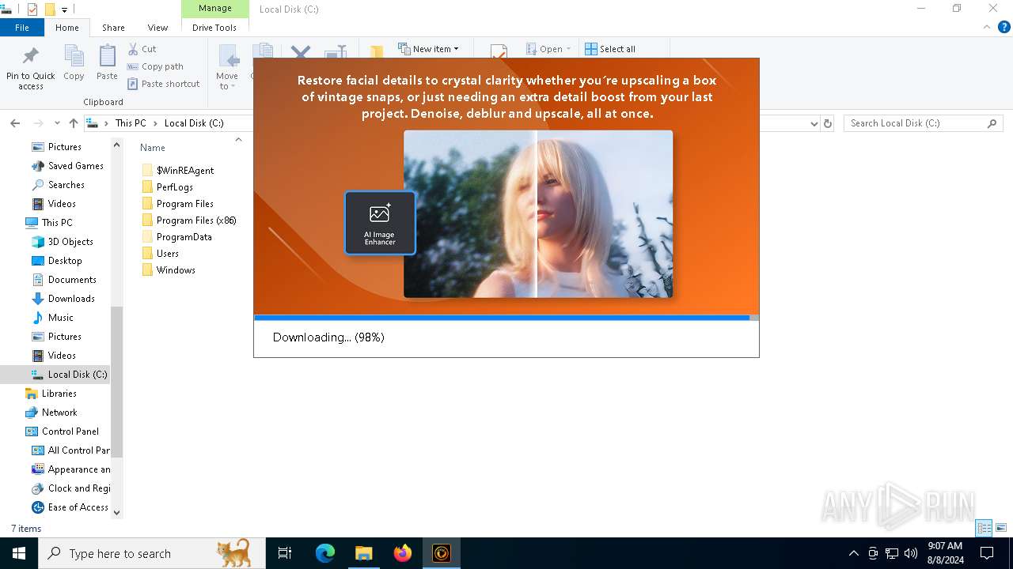Click This PC in address breadcrumb
This screenshot has height=569, width=1013.
pyautogui.click(x=131, y=123)
